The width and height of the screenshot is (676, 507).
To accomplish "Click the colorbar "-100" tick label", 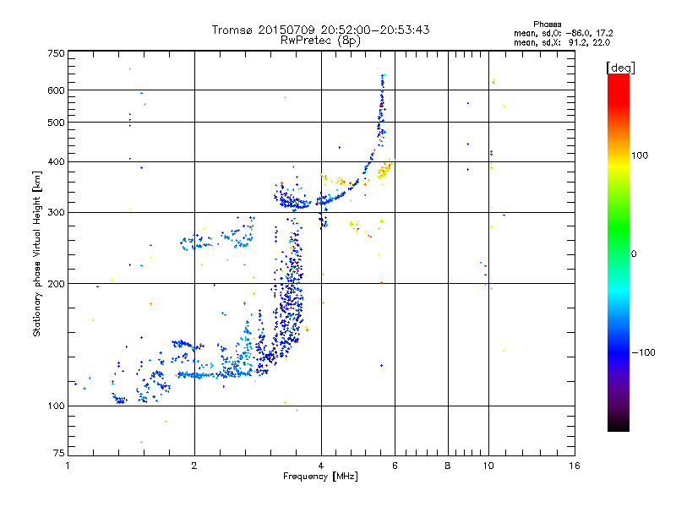I will tap(643, 352).
